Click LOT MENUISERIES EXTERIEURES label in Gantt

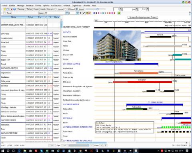coord(78,127)
